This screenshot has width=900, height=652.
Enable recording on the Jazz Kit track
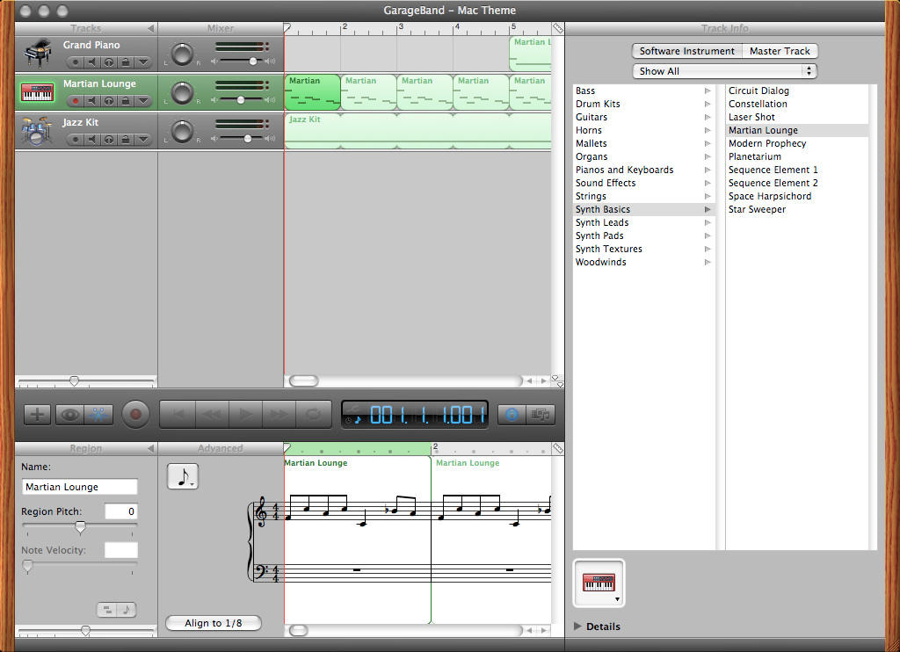[75, 140]
